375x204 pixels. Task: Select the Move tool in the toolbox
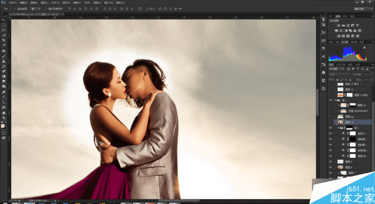click(x=4, y=20)
